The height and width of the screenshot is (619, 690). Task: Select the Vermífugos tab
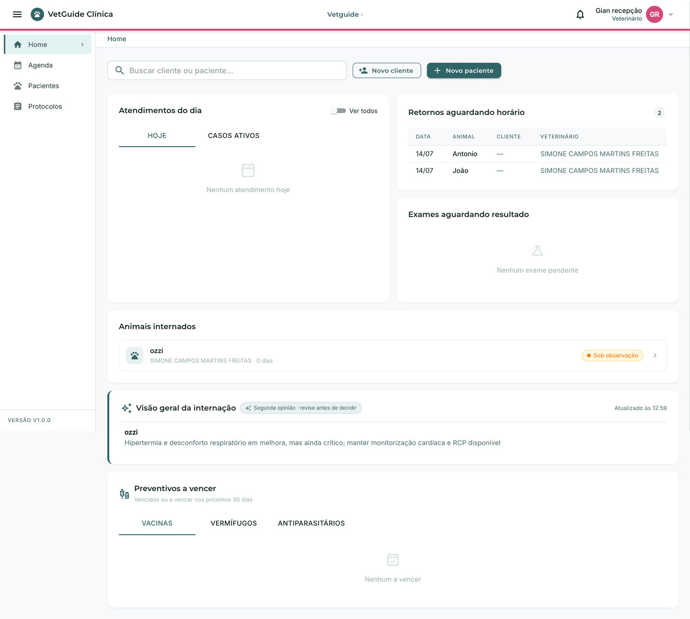click(x=234, y=523)
